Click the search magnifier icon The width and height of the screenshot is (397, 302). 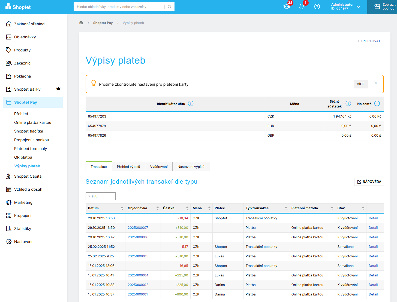(x=170, y=7)
